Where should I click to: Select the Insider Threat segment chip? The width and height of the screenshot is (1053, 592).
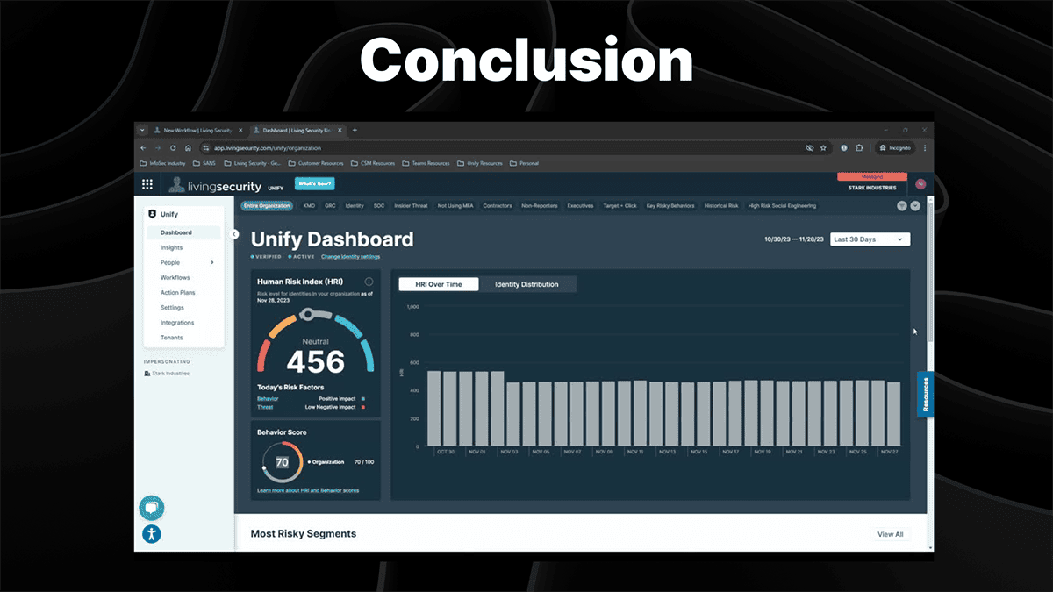click(x=412, y=206)
